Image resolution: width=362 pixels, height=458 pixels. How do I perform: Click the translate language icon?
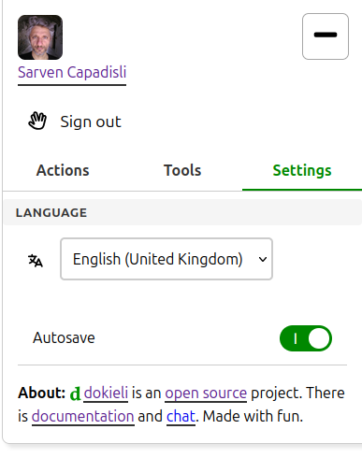[36, 261]
